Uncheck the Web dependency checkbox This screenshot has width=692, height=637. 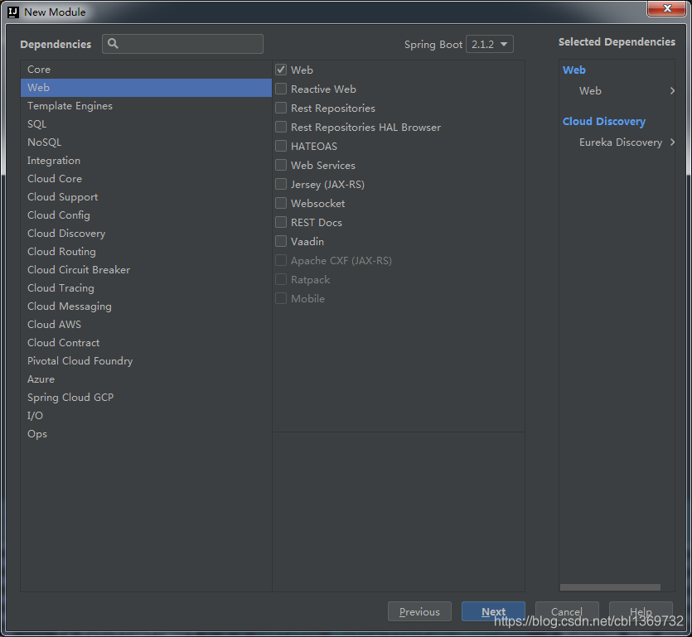(x=281, y=70)
